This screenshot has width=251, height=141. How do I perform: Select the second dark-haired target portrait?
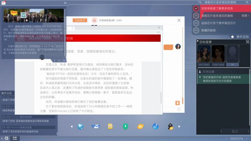218,54
